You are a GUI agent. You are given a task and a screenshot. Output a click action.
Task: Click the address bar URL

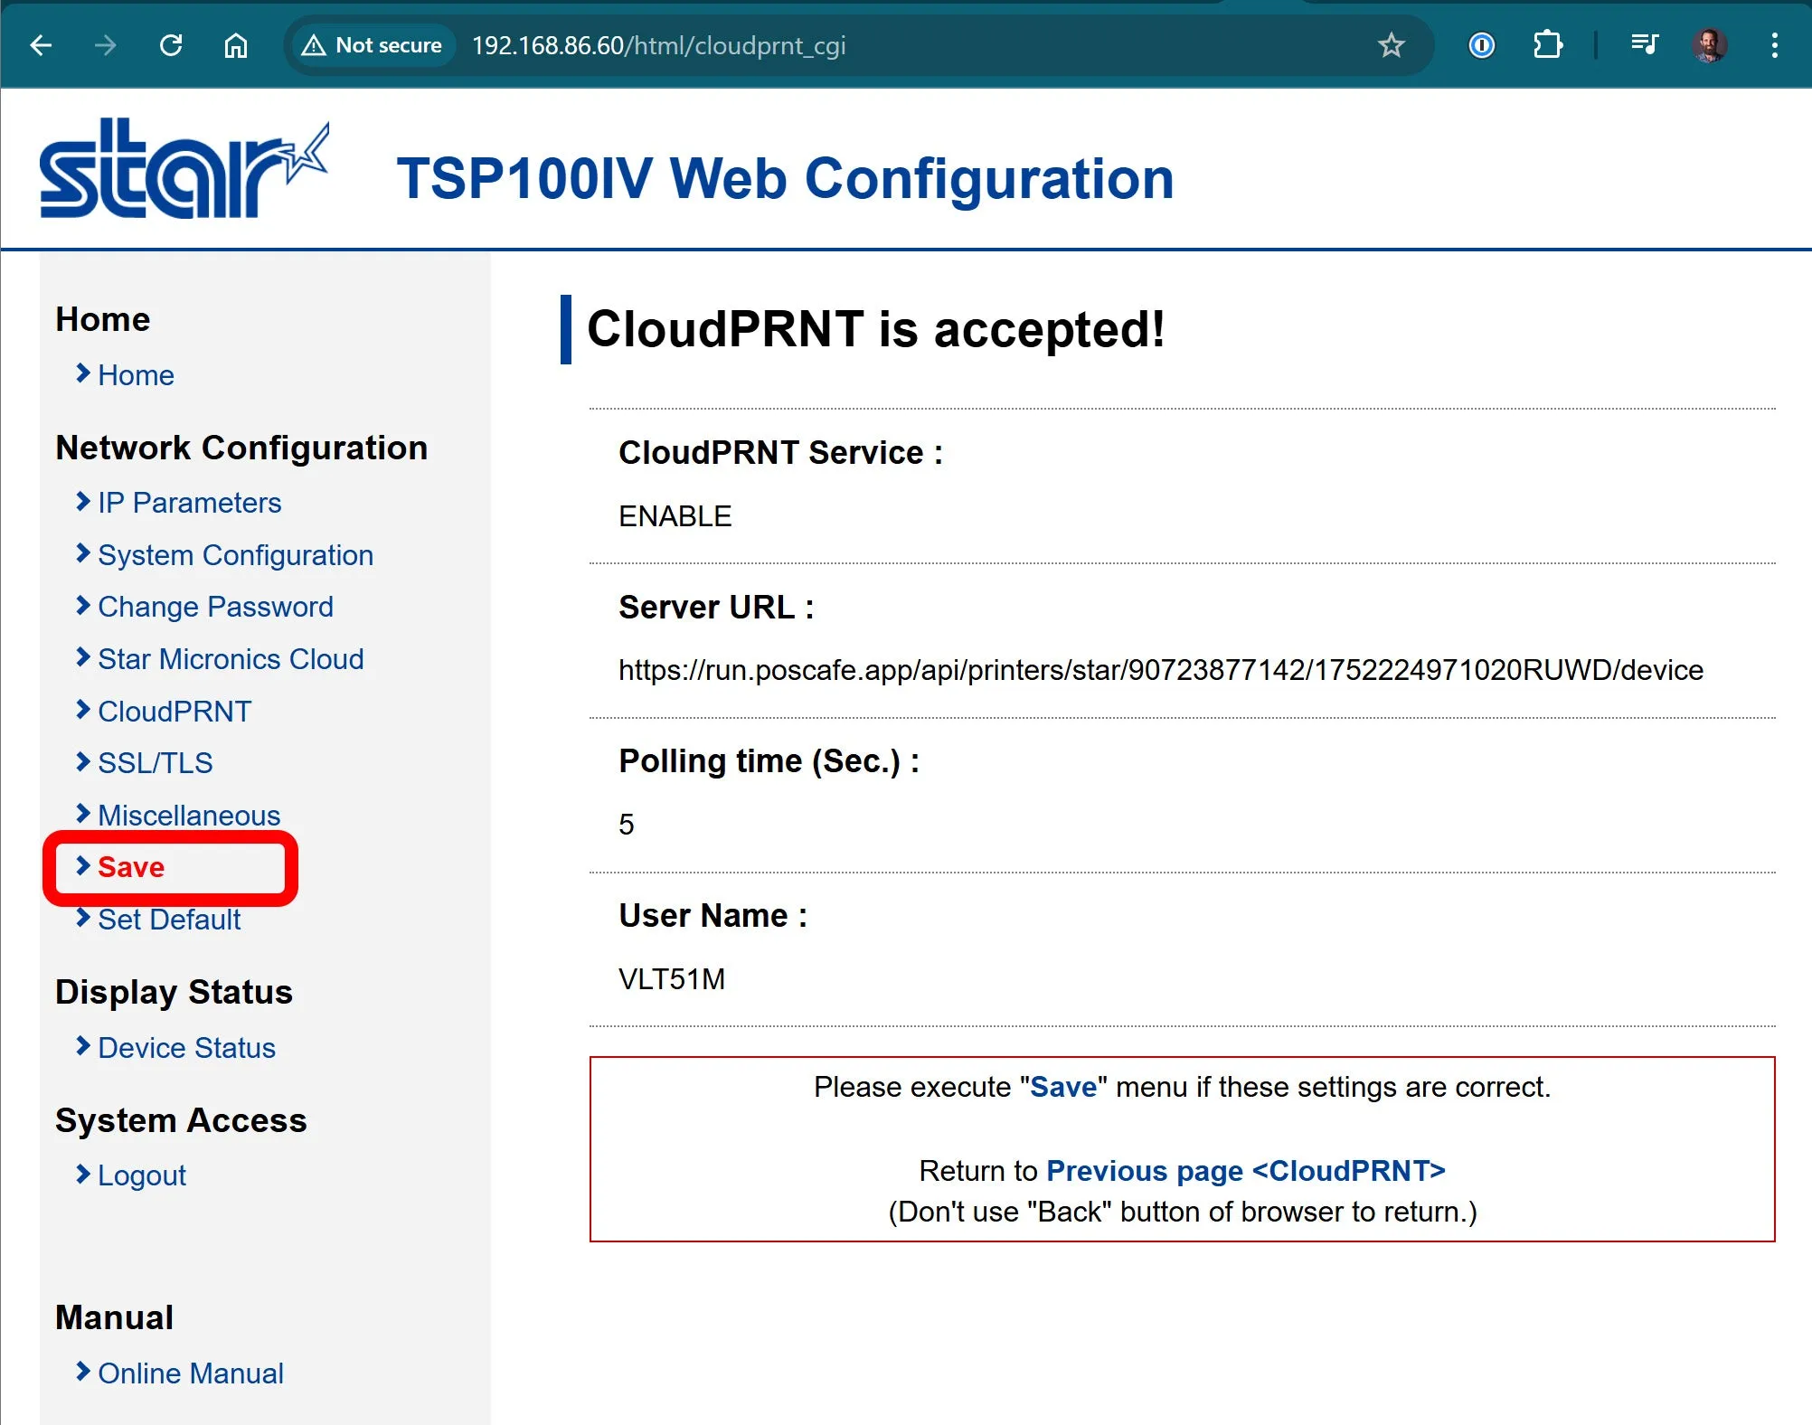coord(658,45)
